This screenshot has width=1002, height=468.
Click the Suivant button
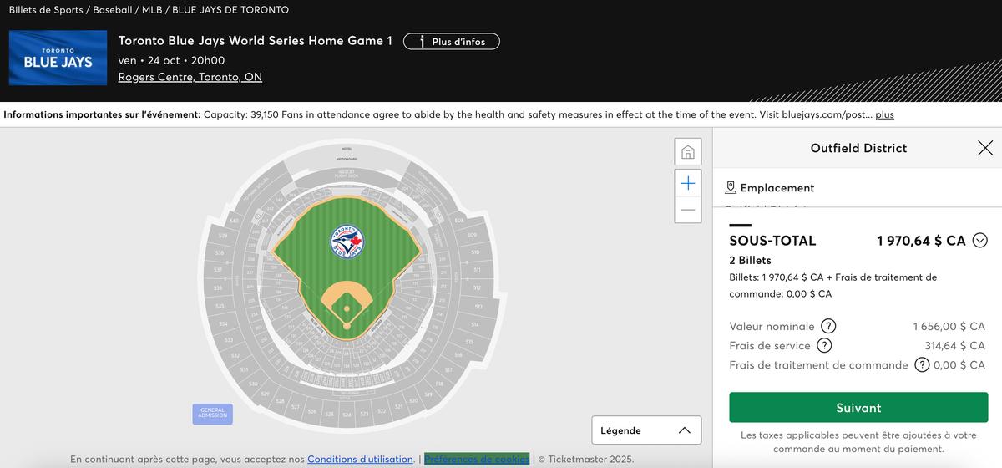[858, 408]
